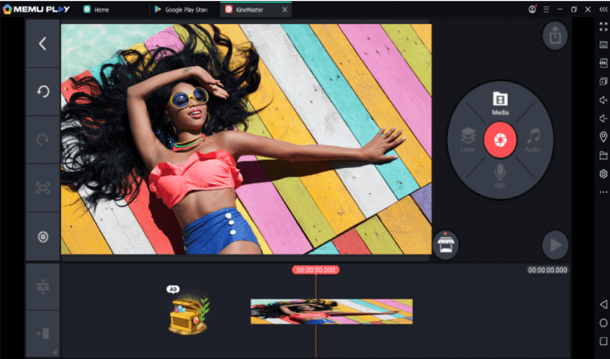Open MEmu location settings pin
The height and width of the screenshot is (359, 610).
click(603, 137)
